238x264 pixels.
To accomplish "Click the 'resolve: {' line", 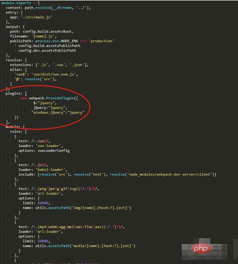I will pyautogui.click(x=16, y=60).
